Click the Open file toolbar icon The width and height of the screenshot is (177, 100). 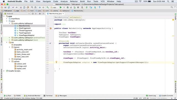click(2, 7)
